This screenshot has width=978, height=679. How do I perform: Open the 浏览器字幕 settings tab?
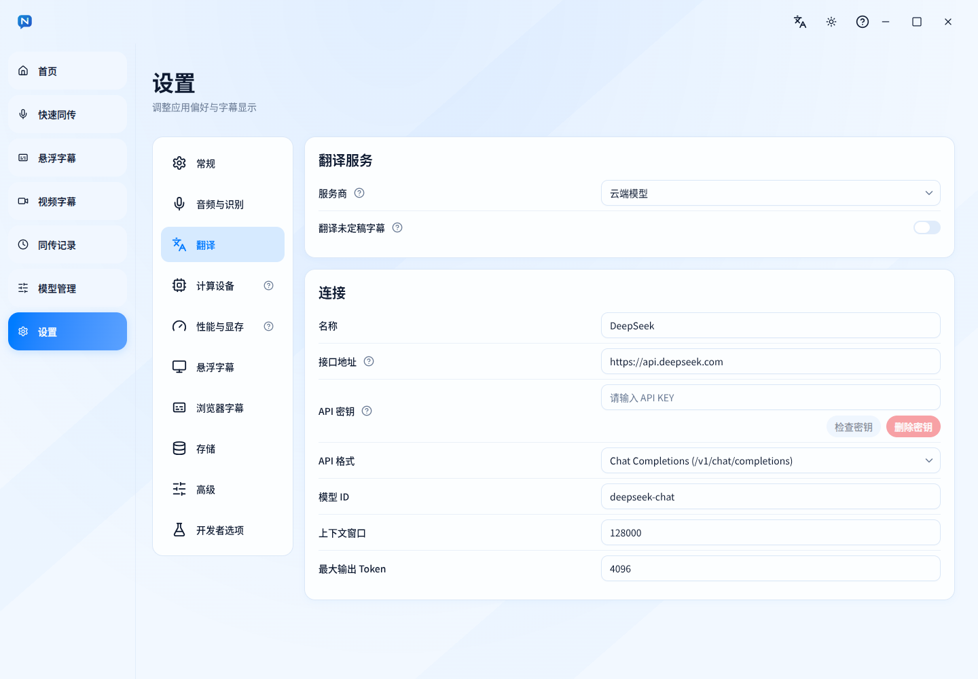223,407
